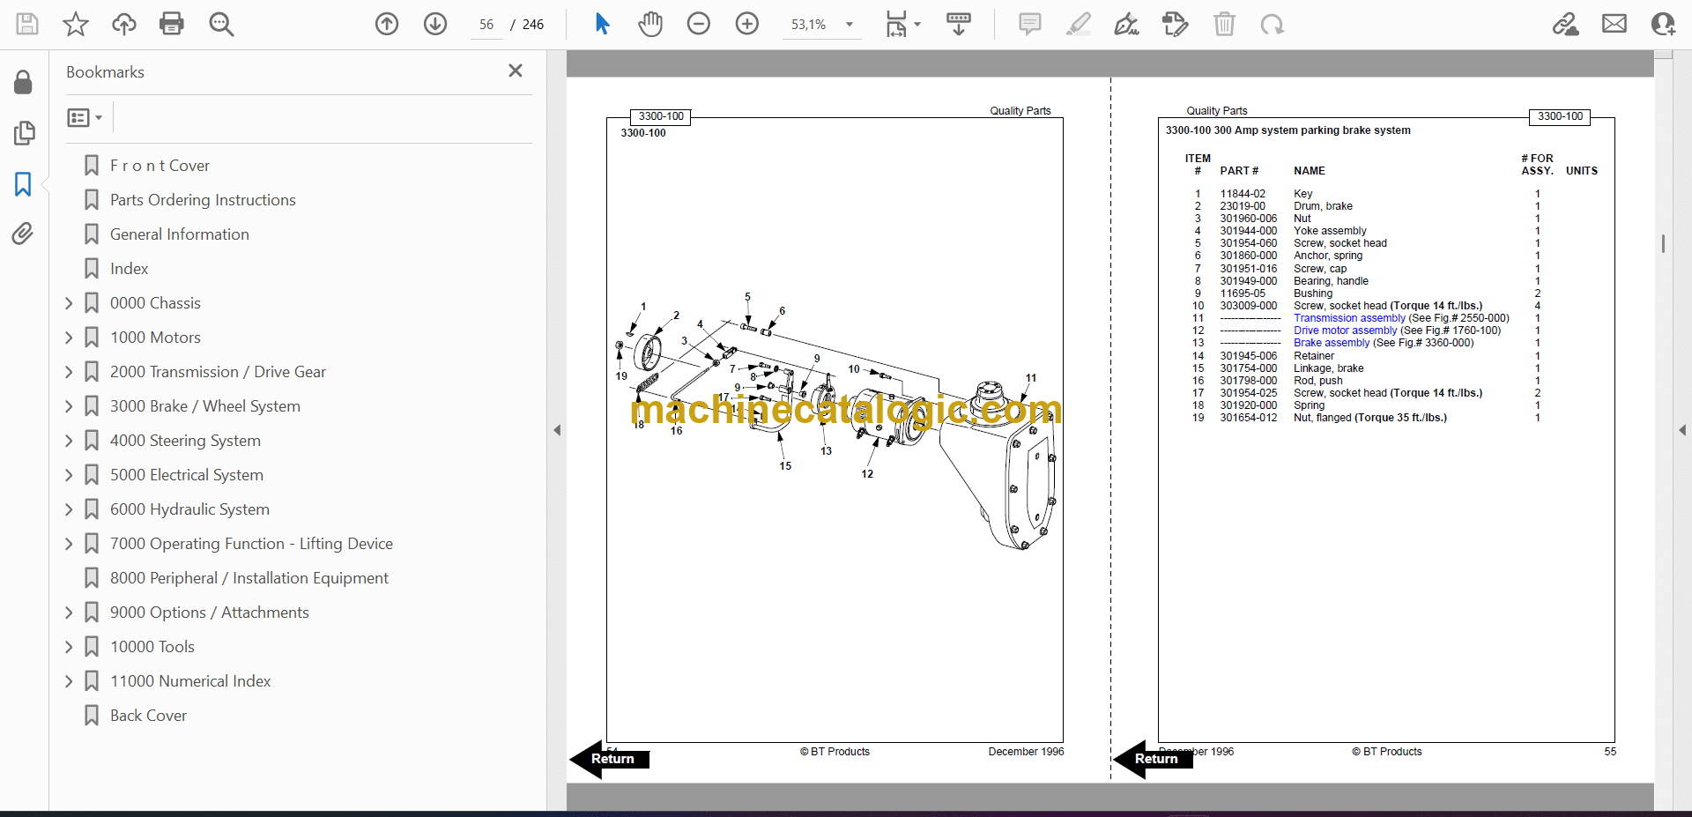Expand 3000 Brake / Wheel System

69,406
